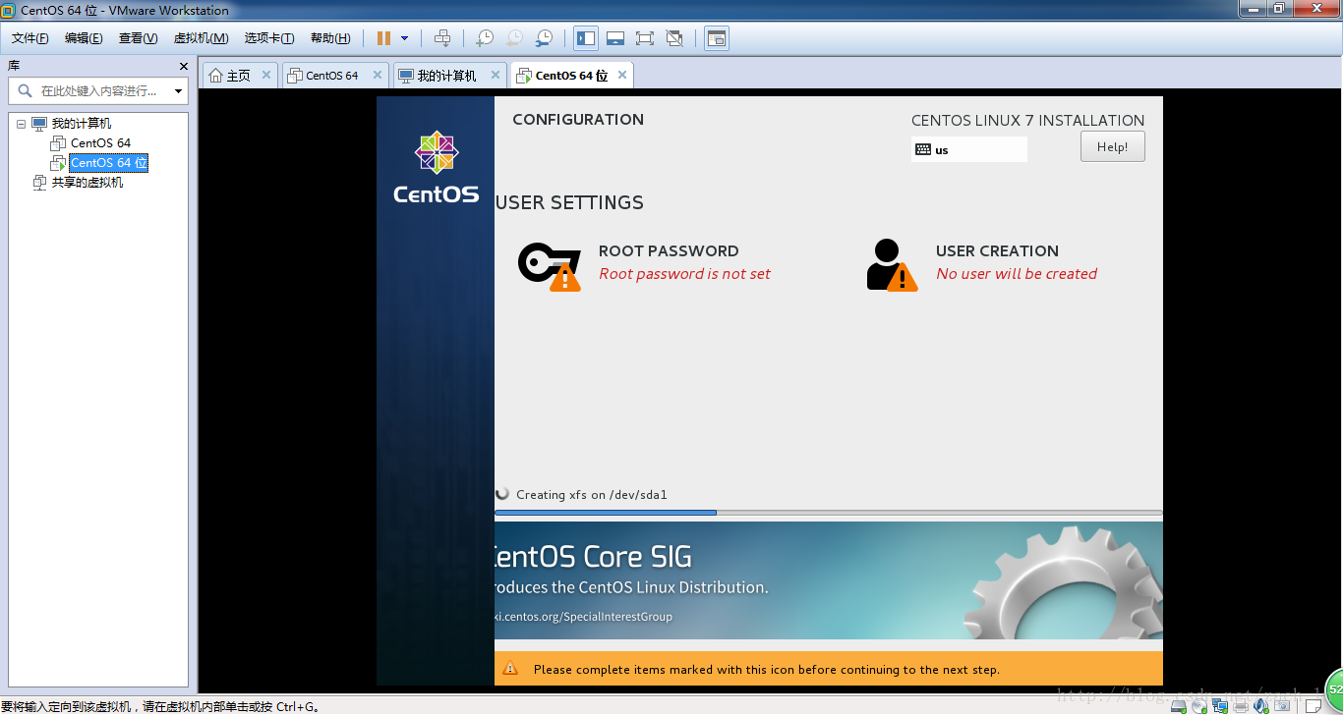Click the green 52 badge at corner

tap(1333, 692)
